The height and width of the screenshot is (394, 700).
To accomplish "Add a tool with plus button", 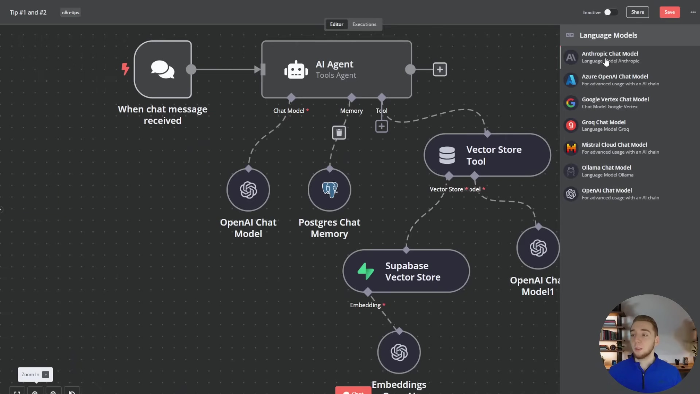I will point(381,126).
